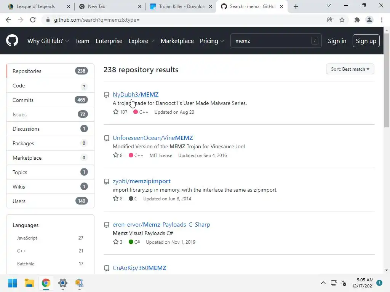Image resolution: width=390 pixels, height=292 pixels.
Task: Click the Sign up button
Action: pos(366,41)
